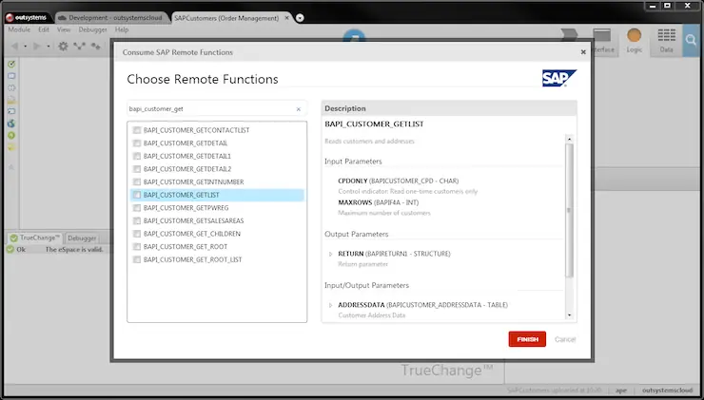Image resolution: width=704 pixels, height=400 pixels.
Task: Switch to the Interface layer
Action: [602, 40]
